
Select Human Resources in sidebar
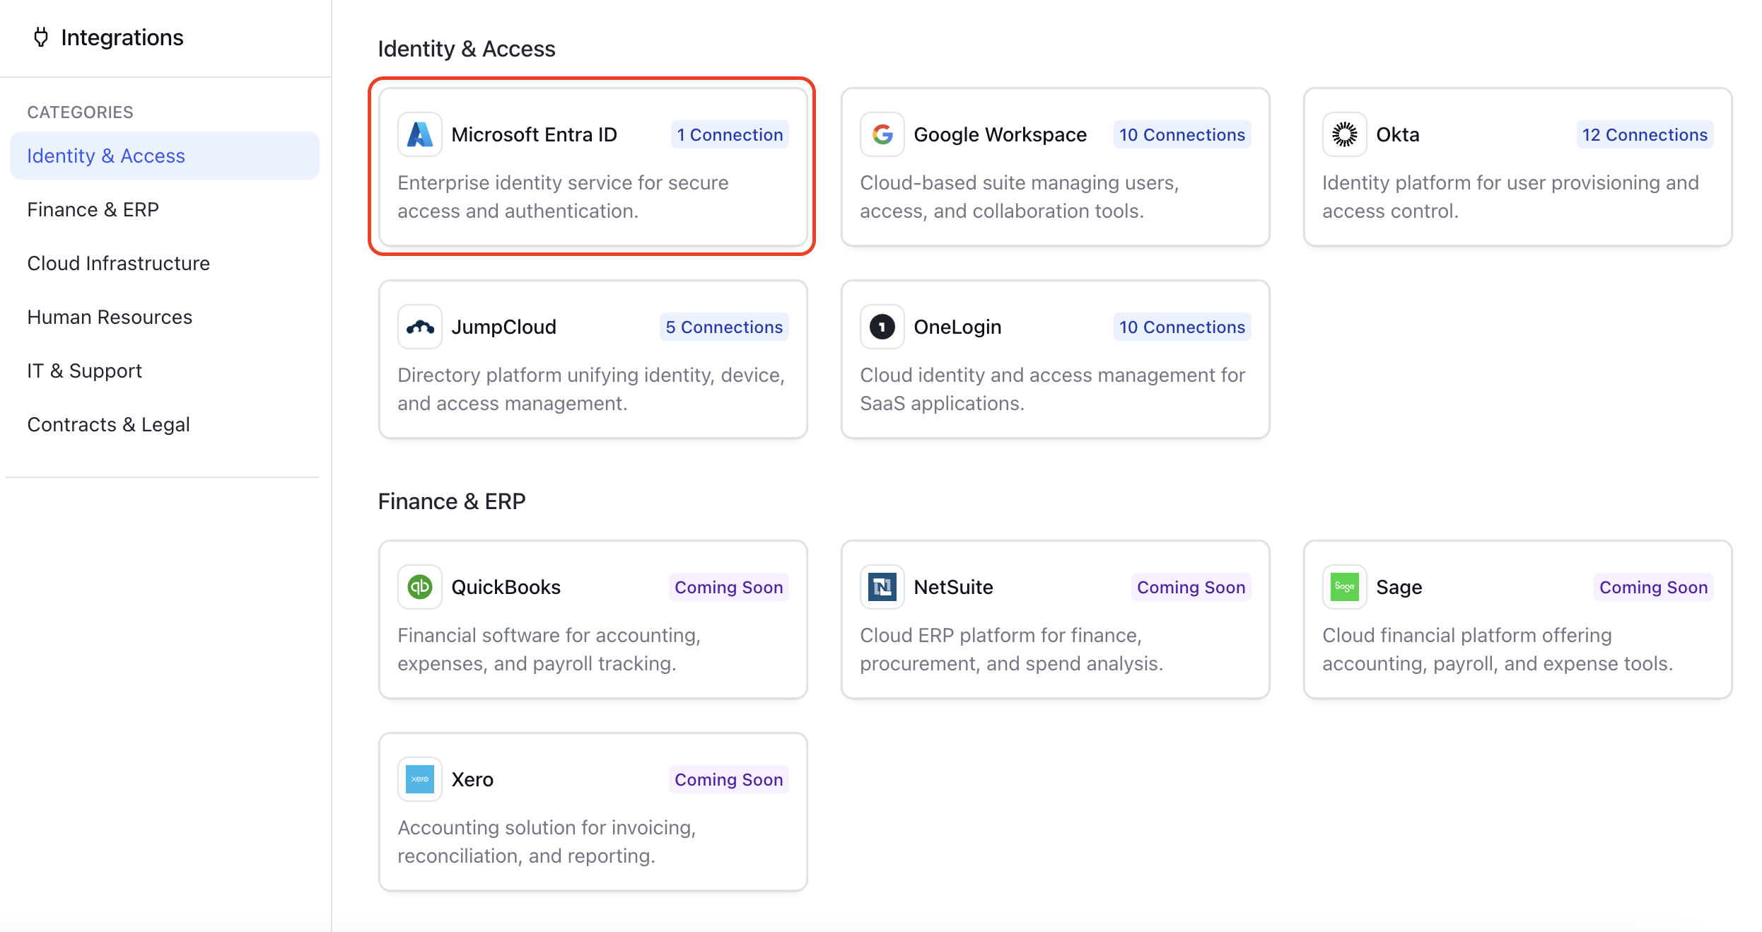coord(165,317)
